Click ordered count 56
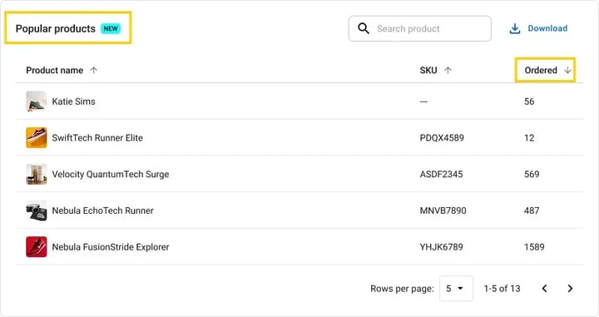The width and height of the screenshot is (599, 317). 529,102
